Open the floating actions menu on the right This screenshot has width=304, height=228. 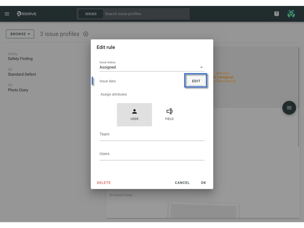(289, 108)
